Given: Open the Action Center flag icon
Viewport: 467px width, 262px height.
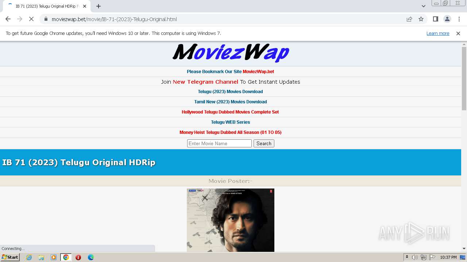Looking at the screenshot, I should [x=432, y=257].
